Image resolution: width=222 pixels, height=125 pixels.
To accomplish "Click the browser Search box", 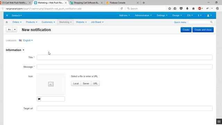I will (146, 8).
